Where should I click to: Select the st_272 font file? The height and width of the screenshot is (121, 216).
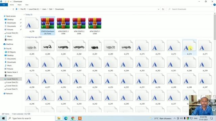tap(189, 47)
